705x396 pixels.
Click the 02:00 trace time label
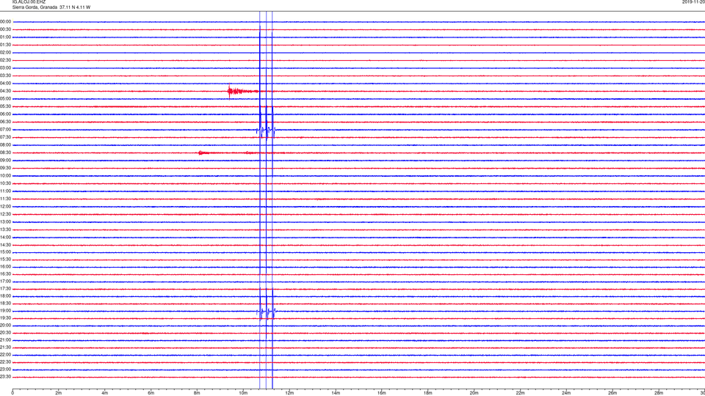pos(5,53)
